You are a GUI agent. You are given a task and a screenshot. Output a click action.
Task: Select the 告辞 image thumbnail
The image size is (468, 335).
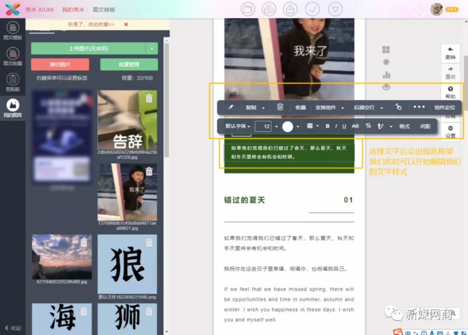(127, 120)
